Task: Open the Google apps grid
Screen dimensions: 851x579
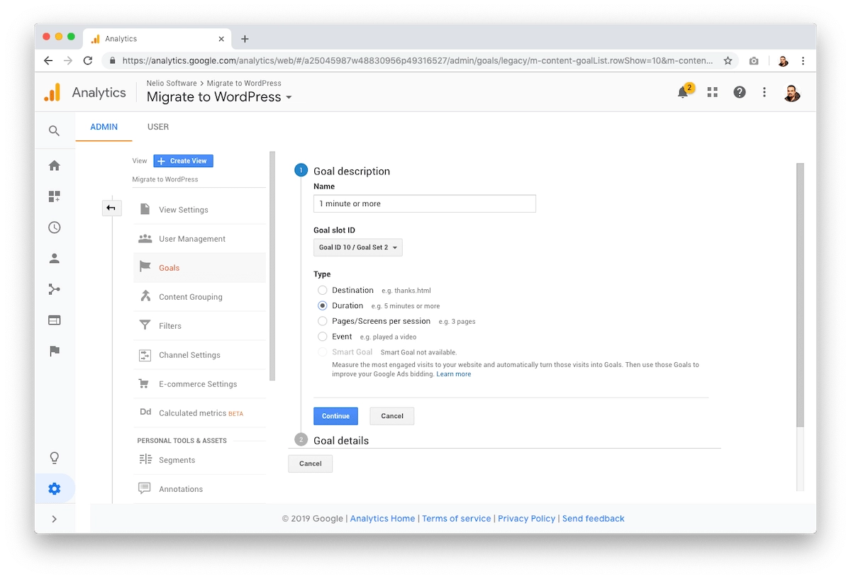Action: pos(712,92)
